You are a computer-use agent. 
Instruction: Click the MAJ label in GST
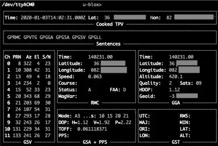(145, 122)
